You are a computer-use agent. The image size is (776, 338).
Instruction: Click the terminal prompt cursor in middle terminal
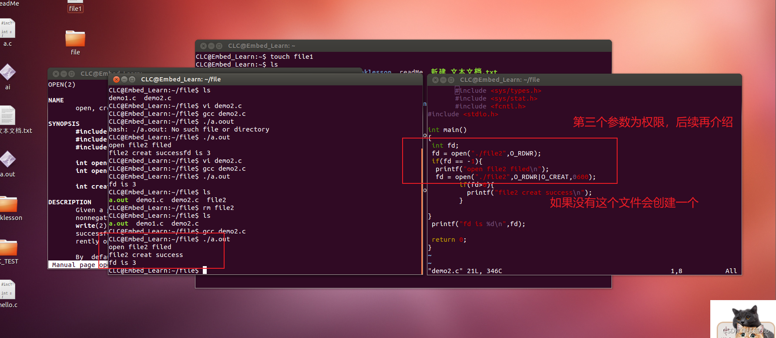tap(205, 270)
